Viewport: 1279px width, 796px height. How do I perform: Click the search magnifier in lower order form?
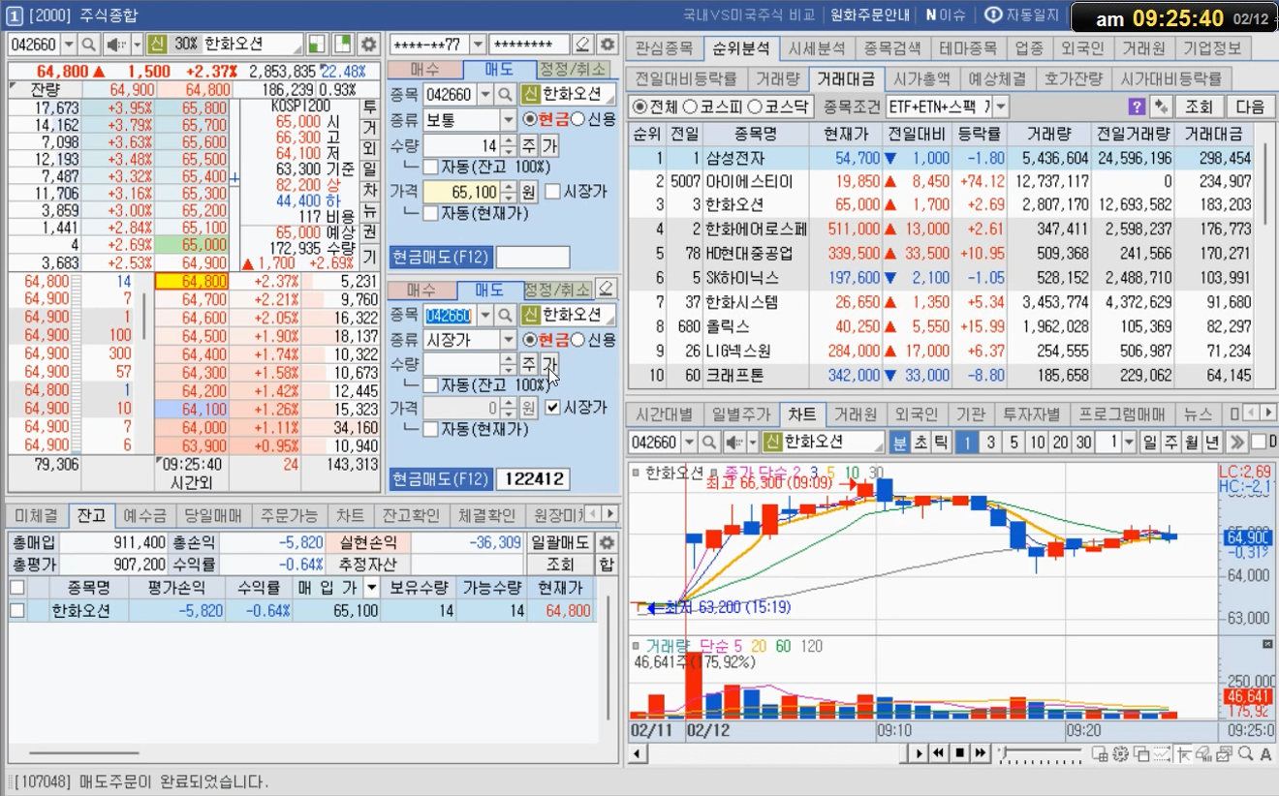click(505, 315)
